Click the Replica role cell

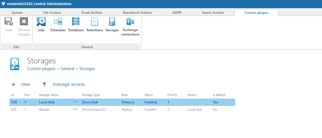(127, 110)
